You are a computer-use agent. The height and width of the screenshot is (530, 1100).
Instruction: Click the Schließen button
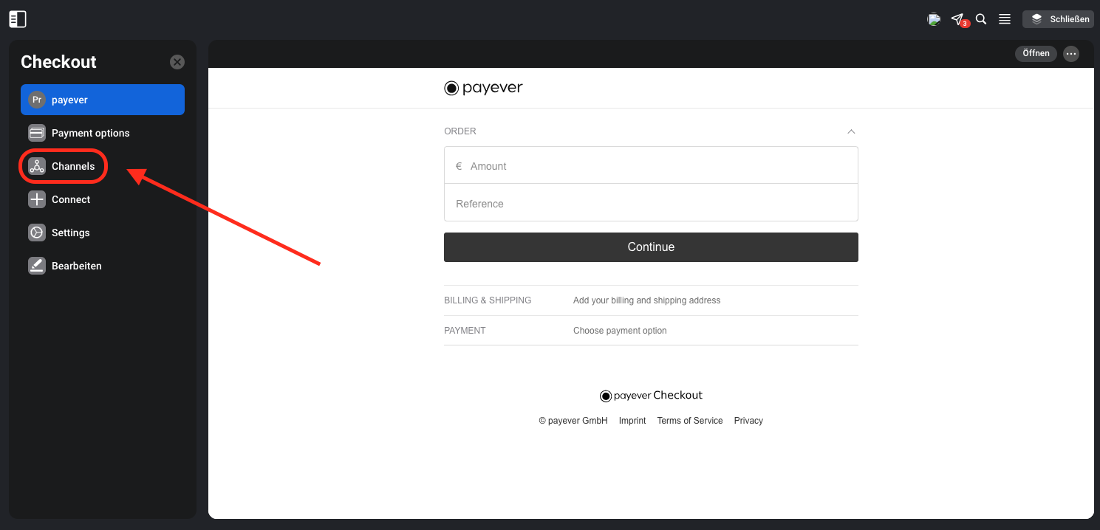pos(1058,19)
